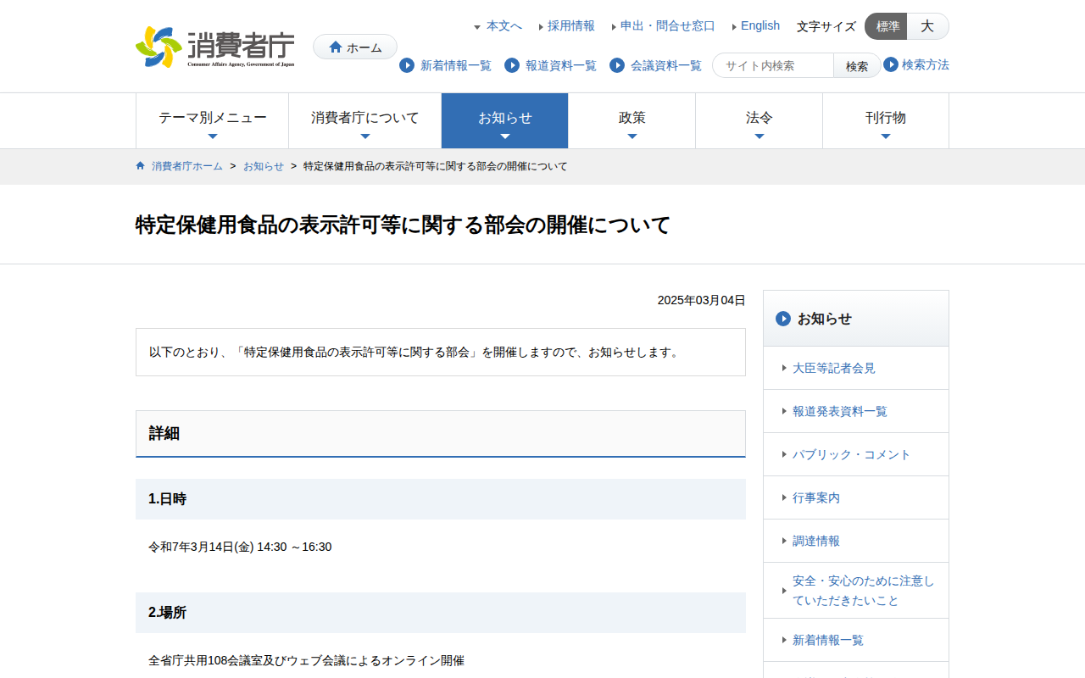
Task: Click the 消費者庁 logo
Action: pyautogui.click(x=215, y=47)
